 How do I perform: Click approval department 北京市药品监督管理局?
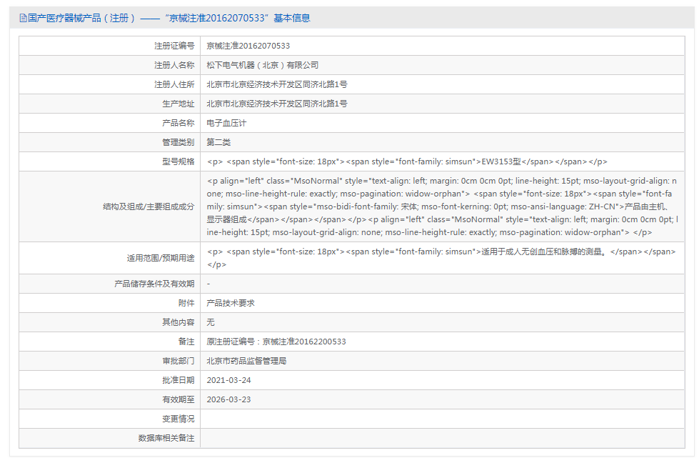pos(246,361)
